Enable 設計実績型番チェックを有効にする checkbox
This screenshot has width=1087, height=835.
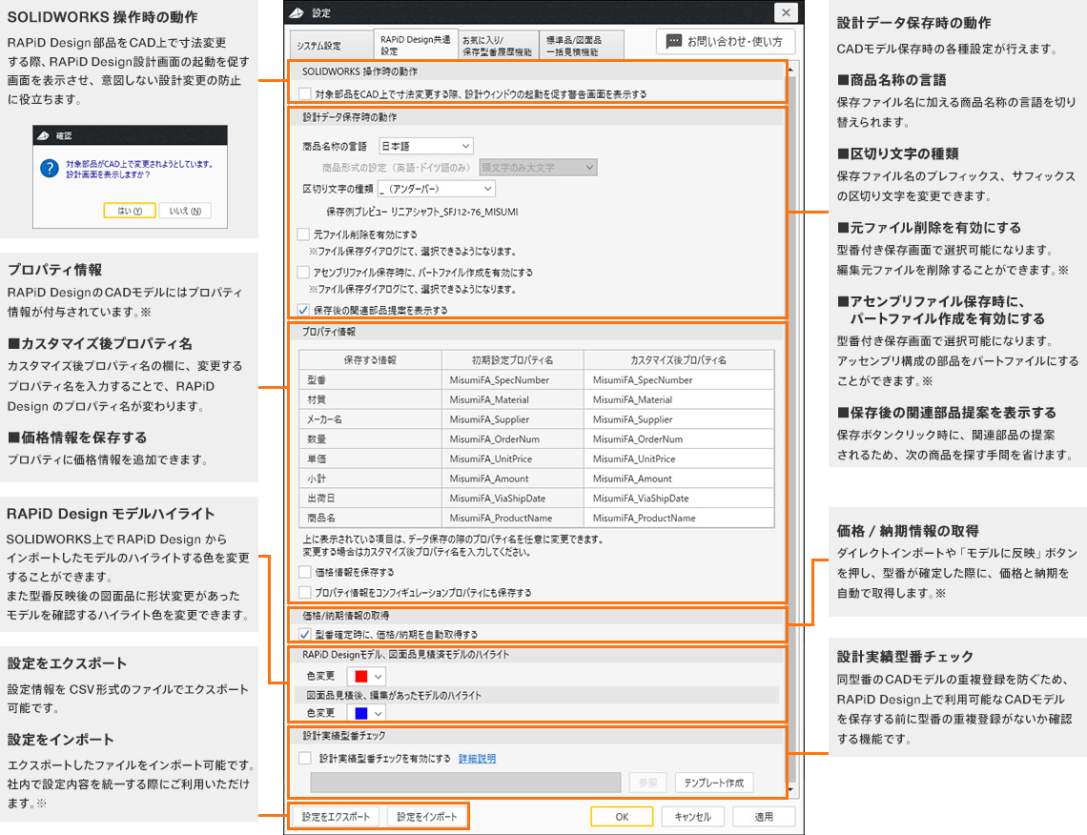click(x=304, y=759)
